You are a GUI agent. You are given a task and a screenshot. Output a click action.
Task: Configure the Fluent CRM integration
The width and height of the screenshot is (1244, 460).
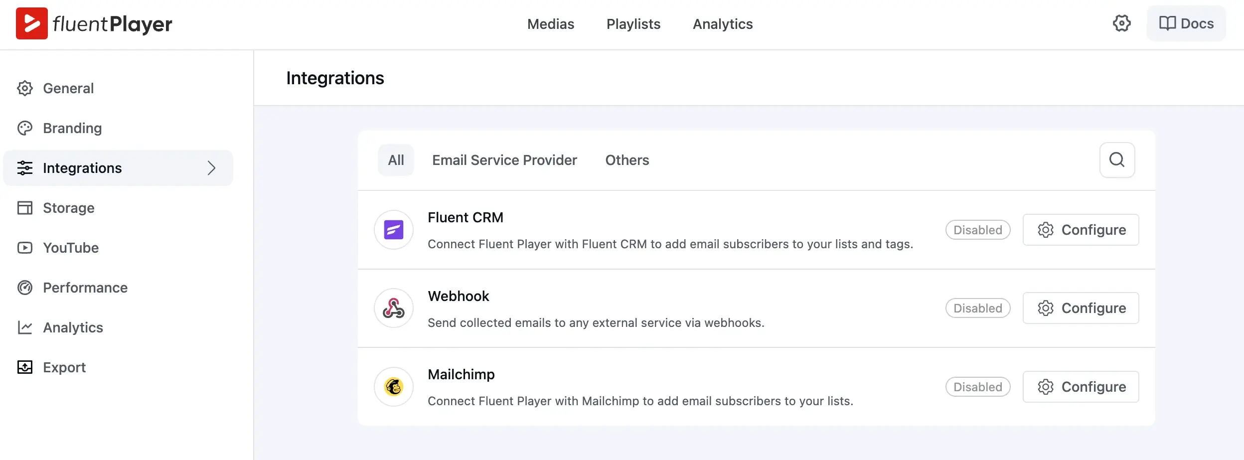click(x=1081, y=230)
